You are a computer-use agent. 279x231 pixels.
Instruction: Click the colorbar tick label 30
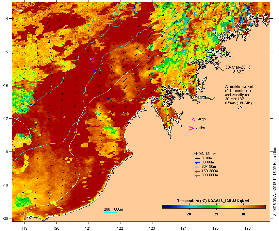pyautogui.click(x=243, y=214)
